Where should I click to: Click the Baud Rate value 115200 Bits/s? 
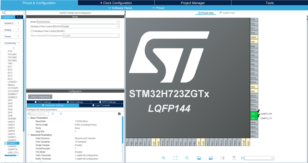(x=81, y=121)
